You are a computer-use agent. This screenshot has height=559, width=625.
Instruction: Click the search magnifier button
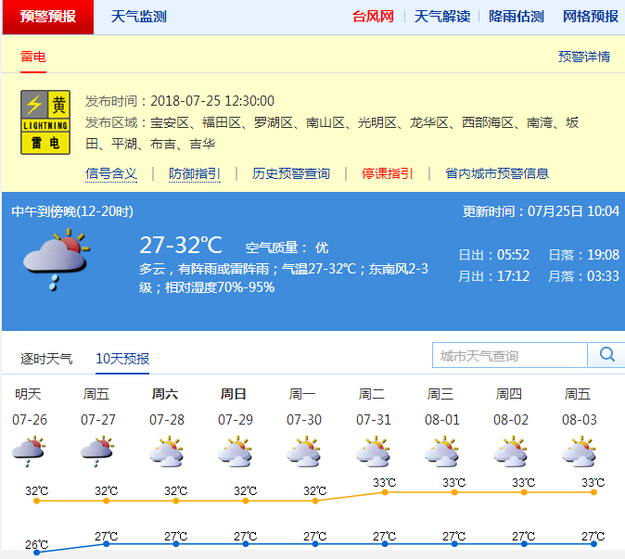pyautogui.click(x=607, y=355)
